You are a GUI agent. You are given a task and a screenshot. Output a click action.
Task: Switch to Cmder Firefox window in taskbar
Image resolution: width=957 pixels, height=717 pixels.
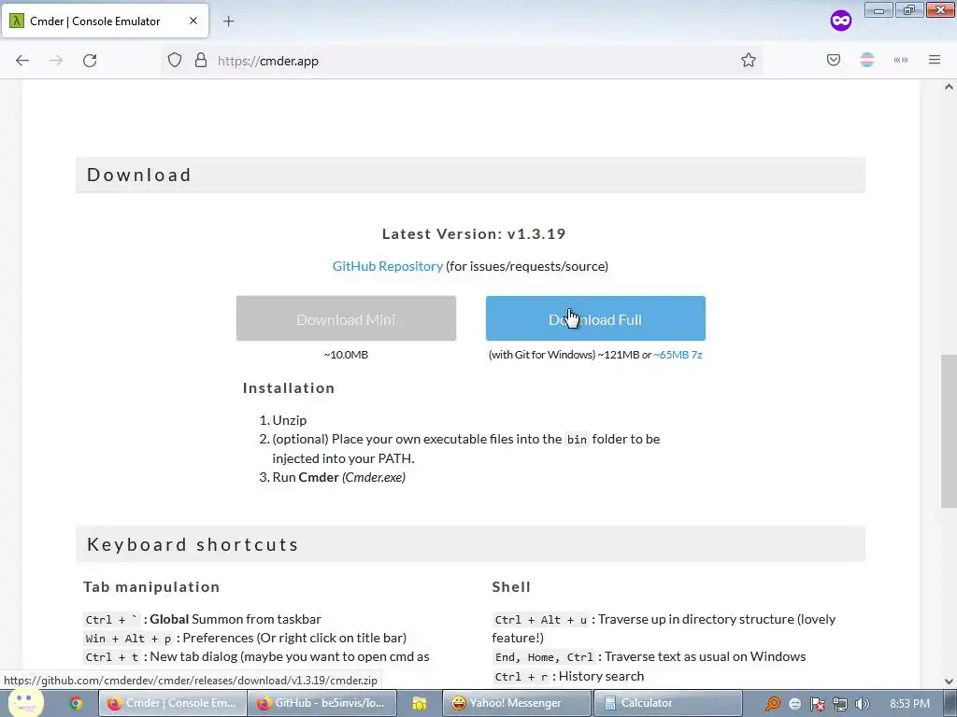tap(172, 703)
